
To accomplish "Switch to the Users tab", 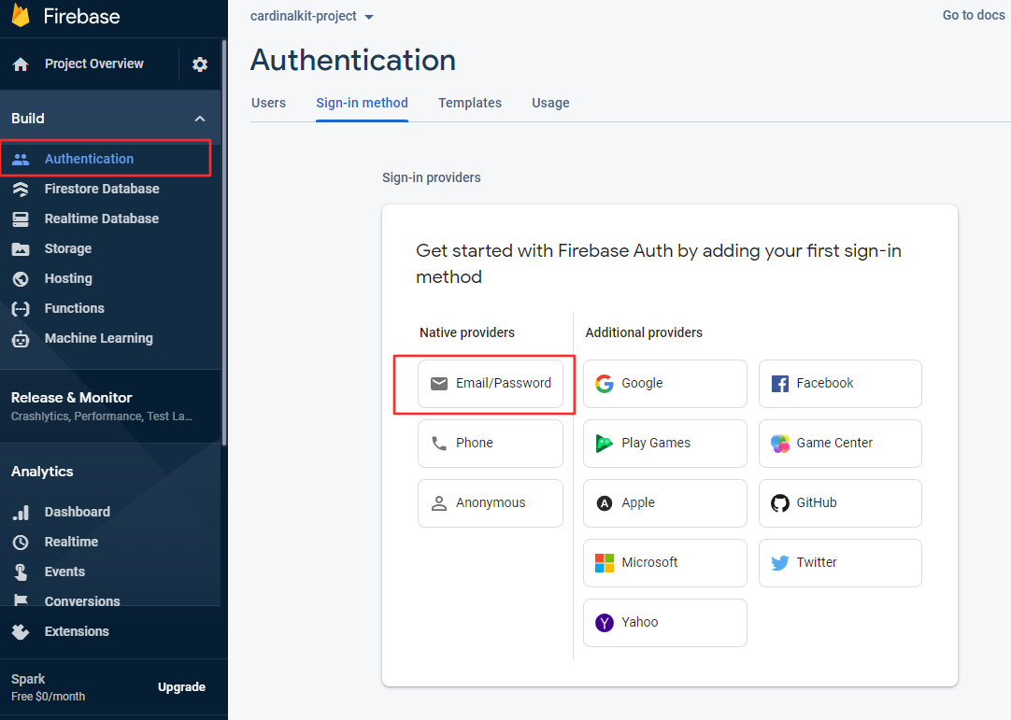I will click(x=268, y=103).
